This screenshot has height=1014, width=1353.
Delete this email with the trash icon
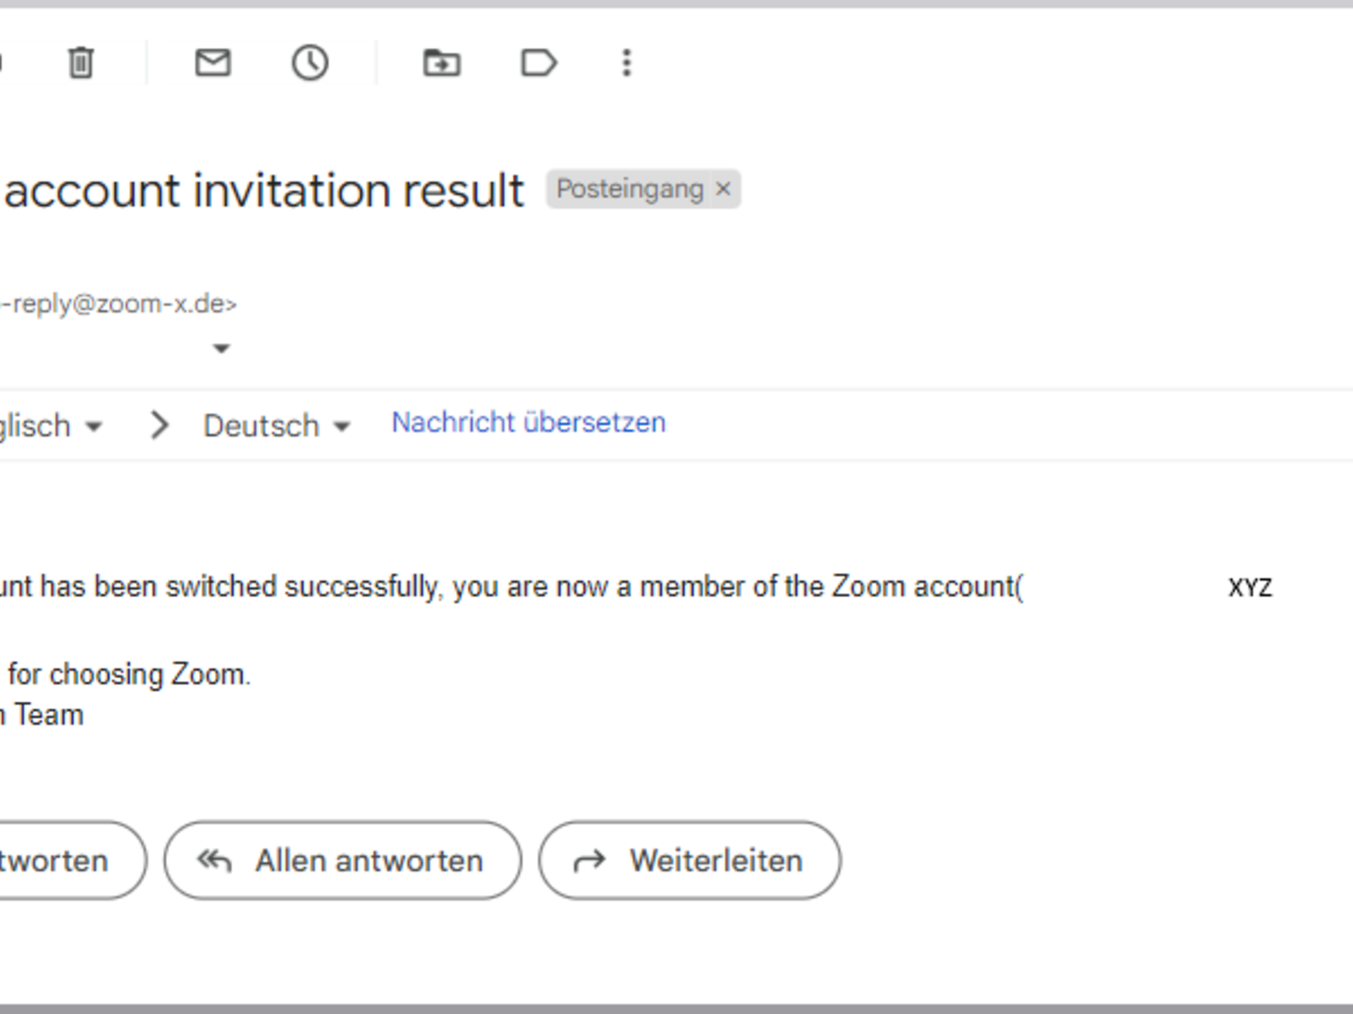point(81,62)
